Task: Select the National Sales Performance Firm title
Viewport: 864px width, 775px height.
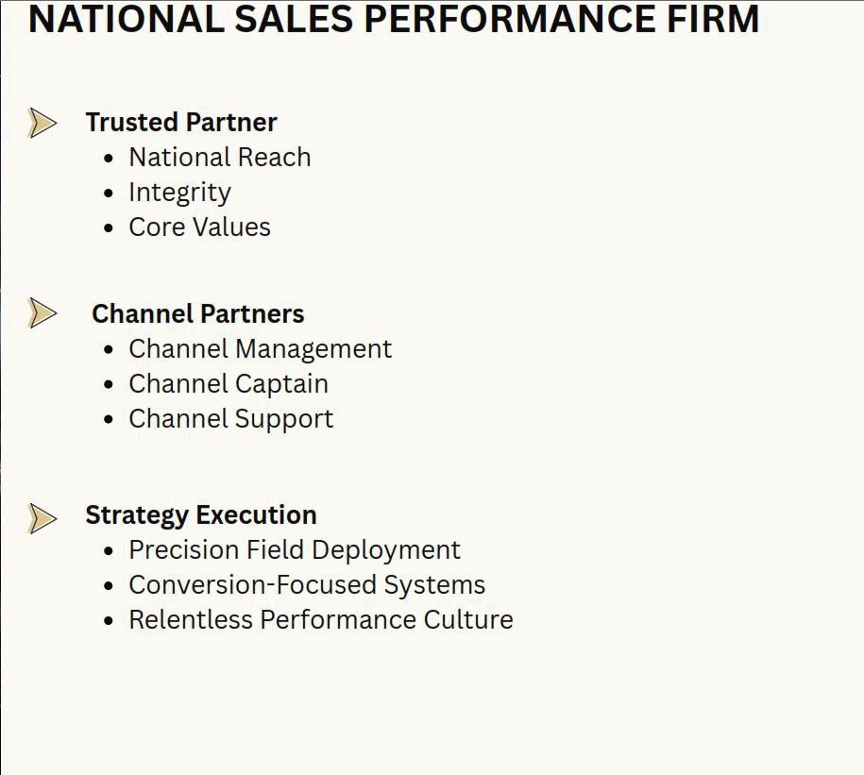Action: click(x=394, y=19)
